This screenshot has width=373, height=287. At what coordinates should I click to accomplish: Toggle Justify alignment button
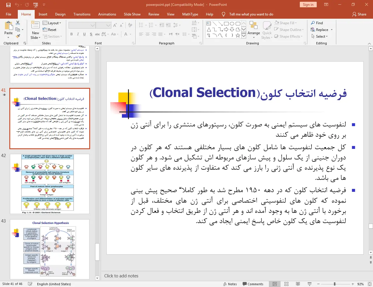click(160, 34)
